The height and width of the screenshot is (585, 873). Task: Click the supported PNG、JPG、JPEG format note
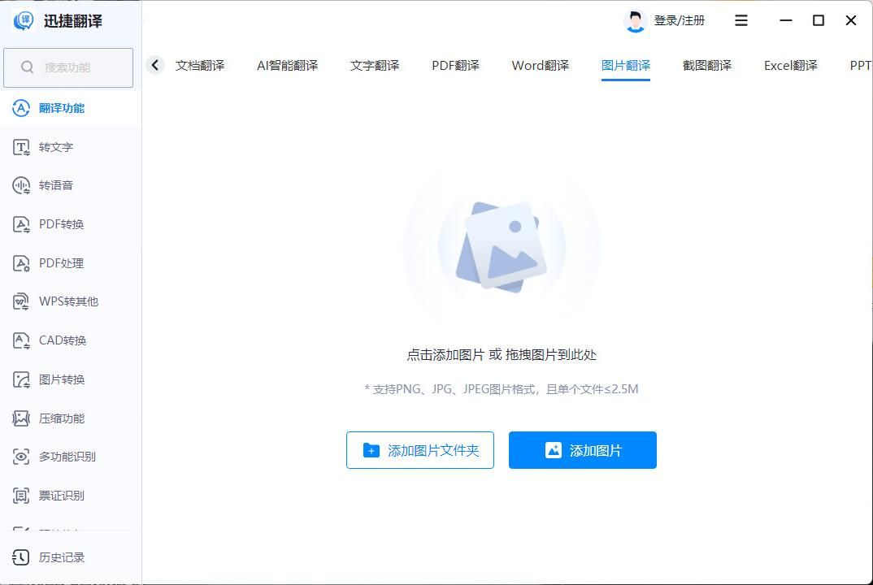502,389
